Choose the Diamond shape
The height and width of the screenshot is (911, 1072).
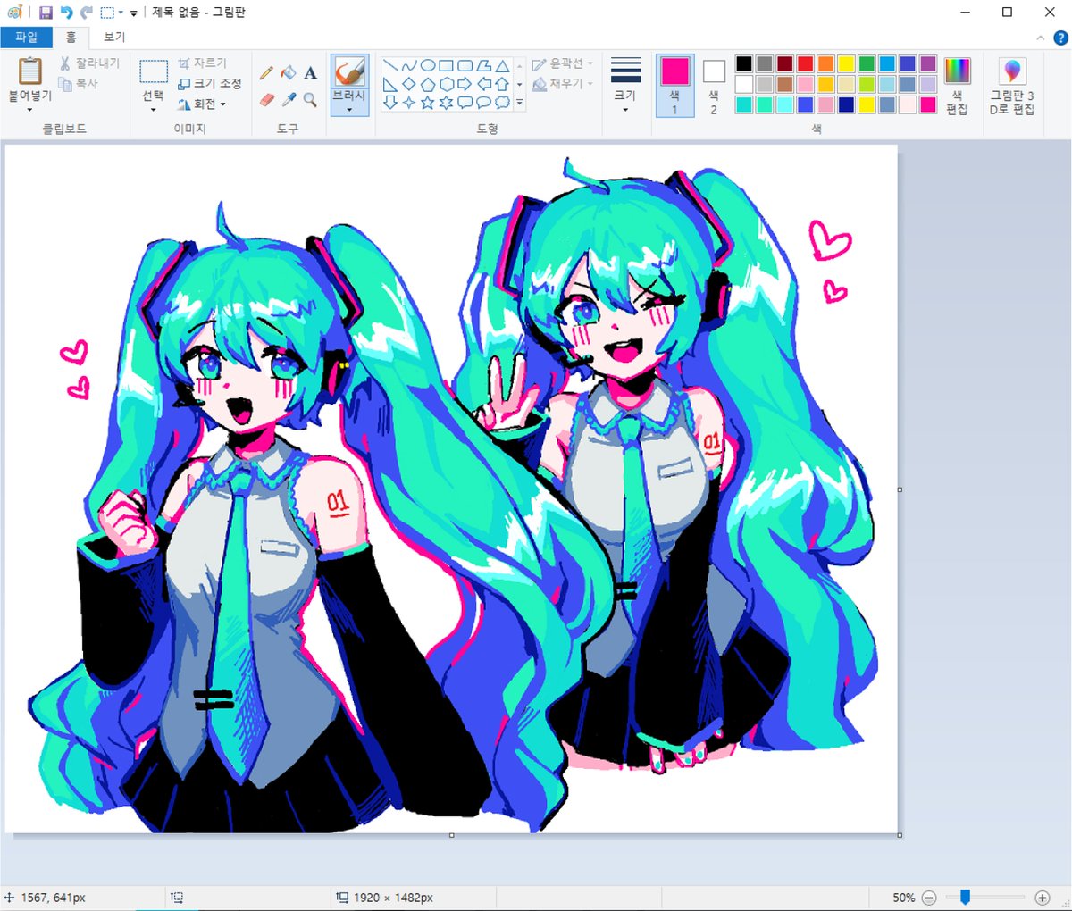coord(408,84)
